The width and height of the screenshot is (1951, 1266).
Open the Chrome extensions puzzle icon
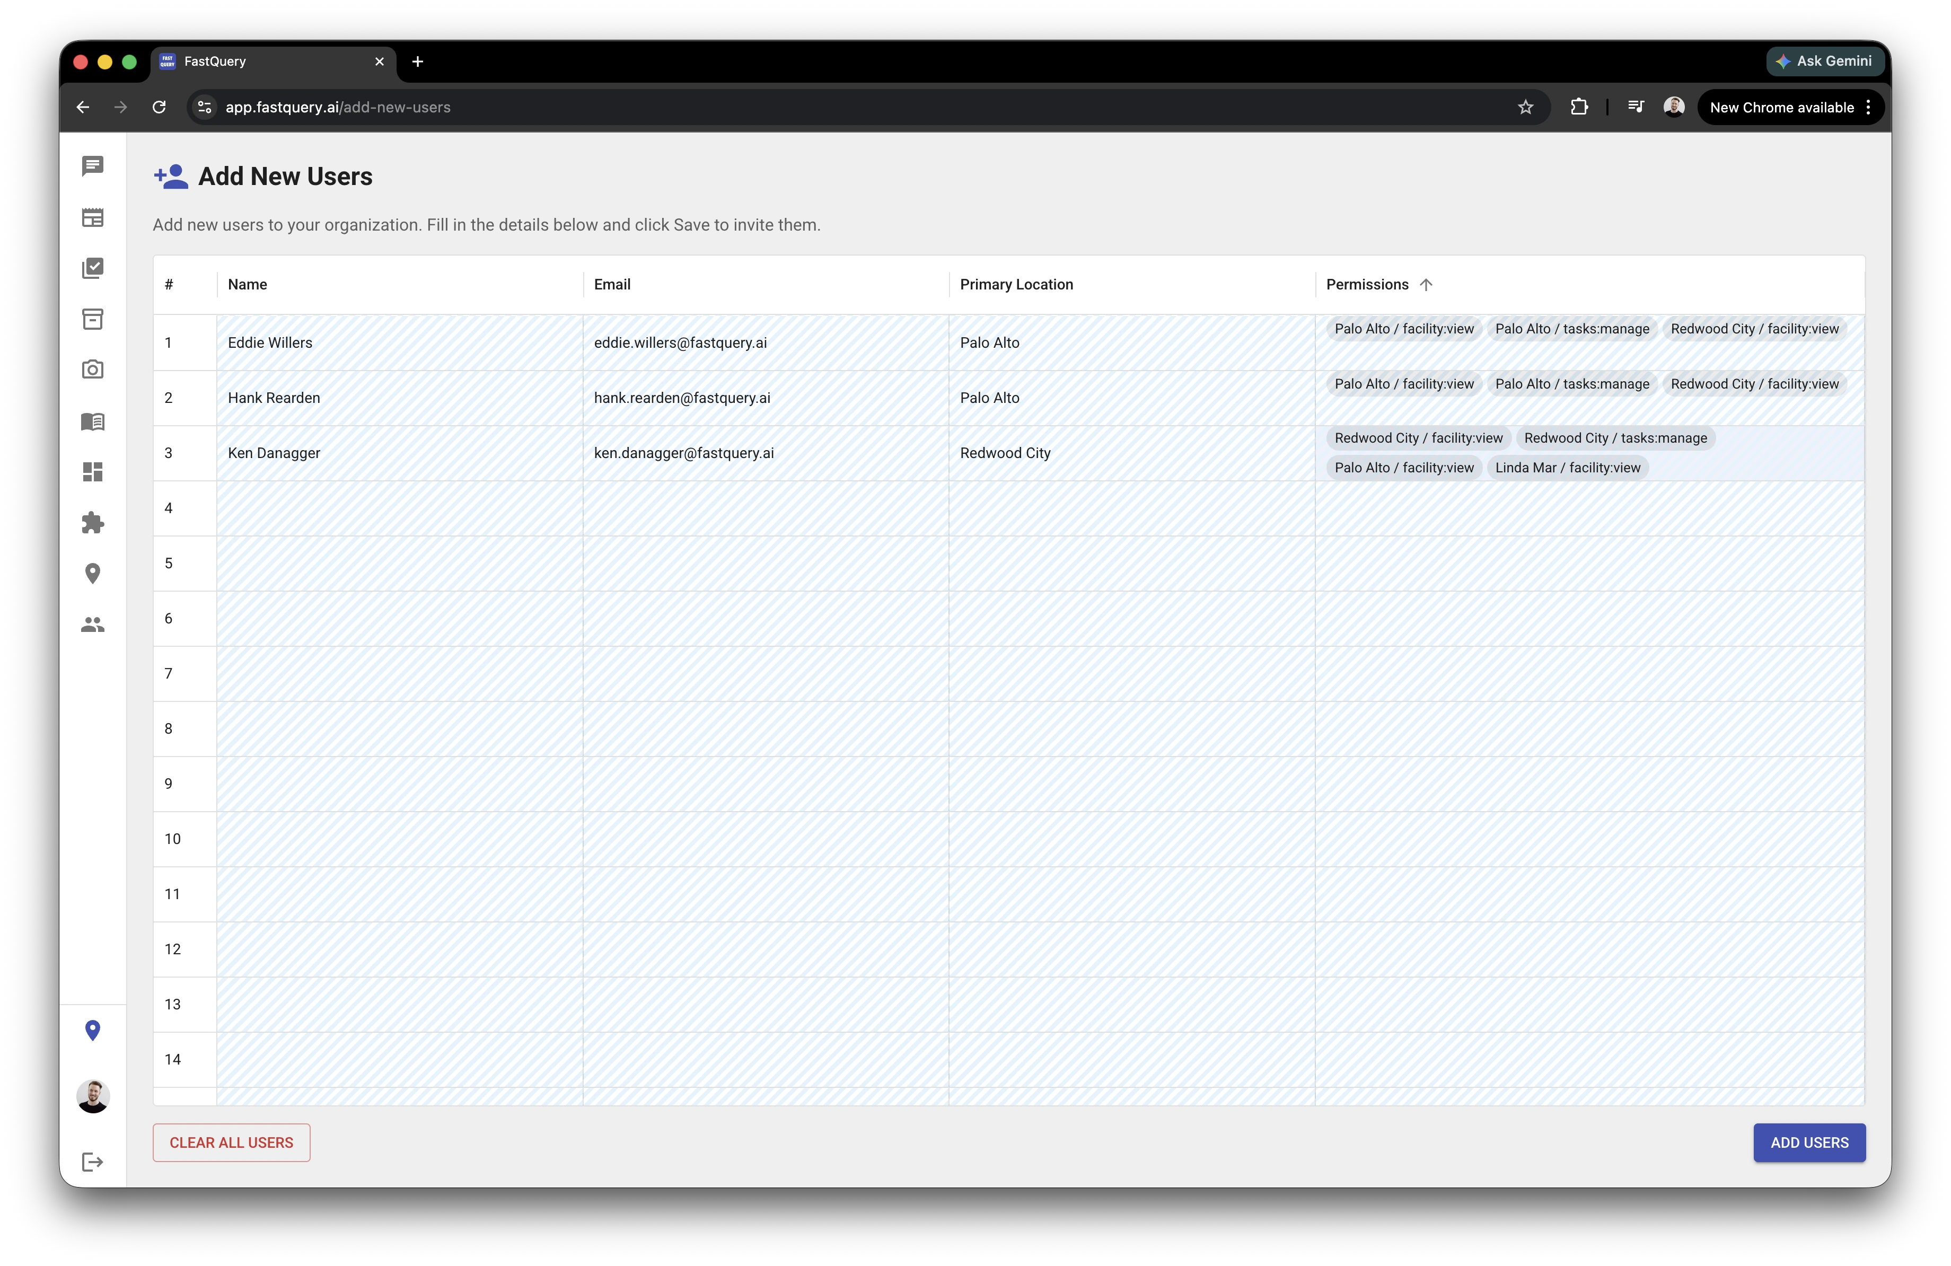[1579, 108]
